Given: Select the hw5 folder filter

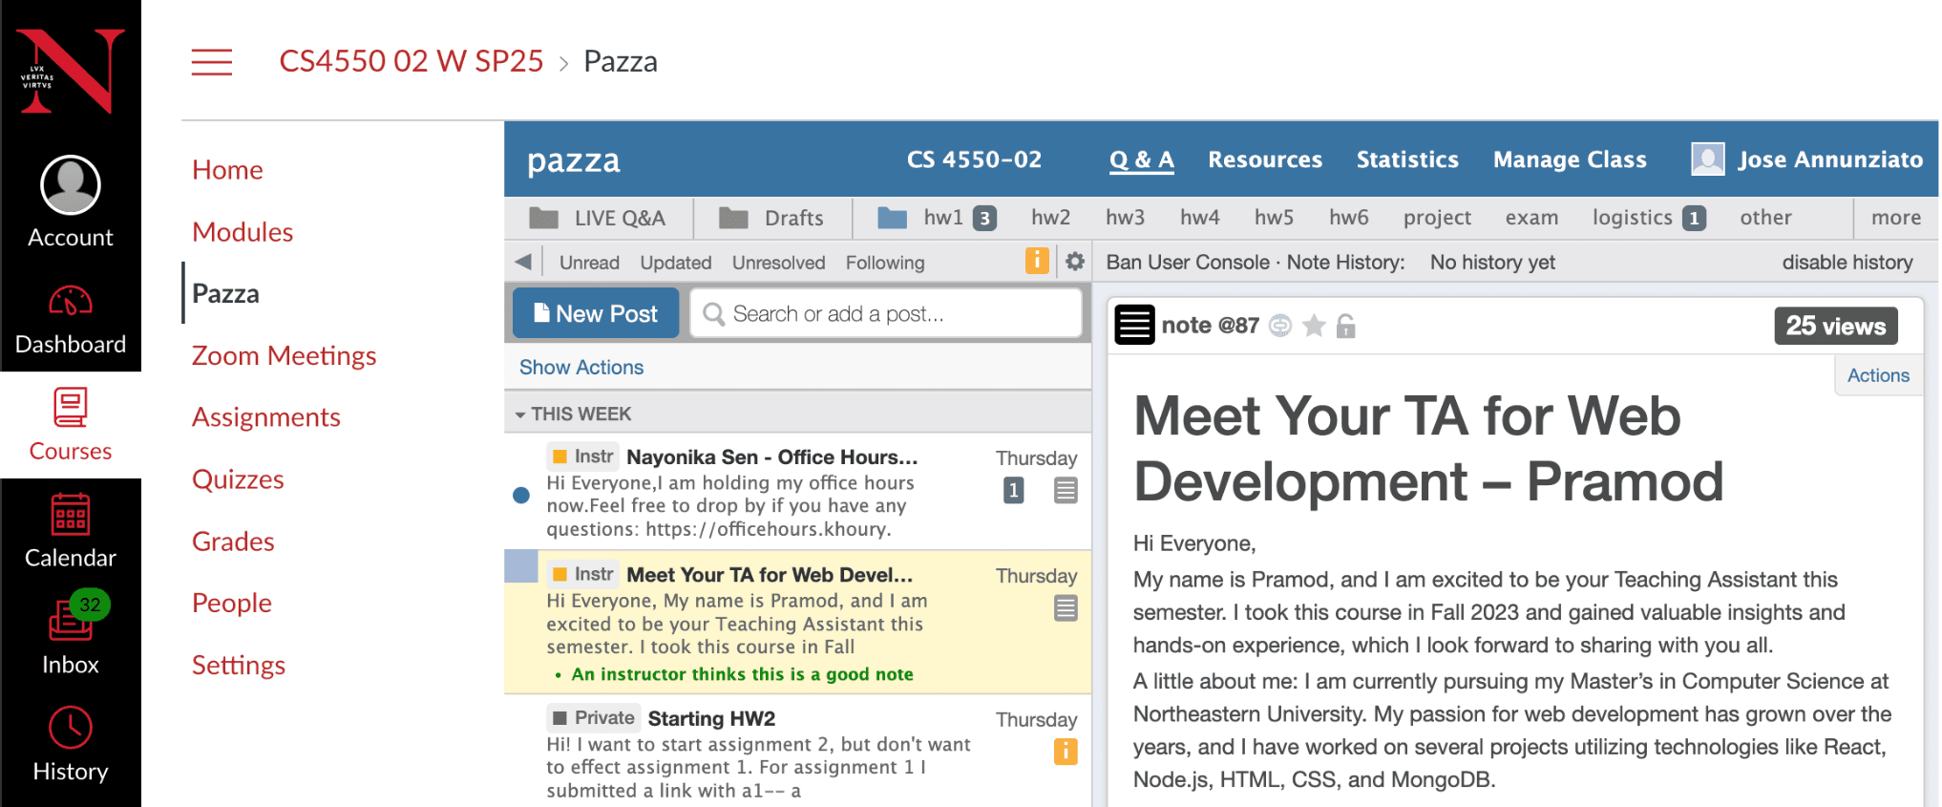Looking at the screenshot, I should click(1274, 218).
